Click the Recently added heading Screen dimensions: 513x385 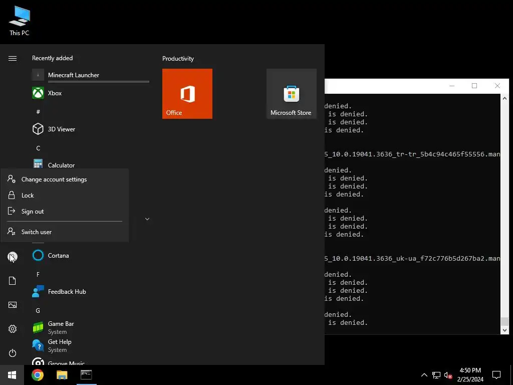pos(52,58)
